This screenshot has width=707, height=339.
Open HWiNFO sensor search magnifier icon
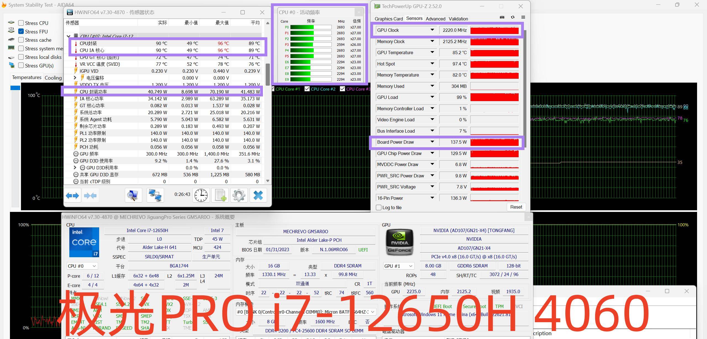tap(133, 195)
